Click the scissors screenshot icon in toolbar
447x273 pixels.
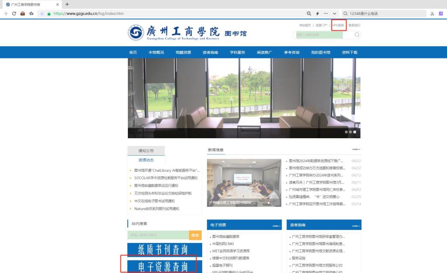click(x=432, y=14)
